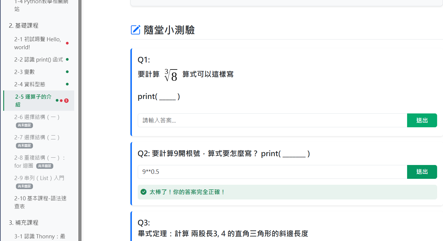Screen dimensions: 443x241
Task: Click the quiz edit pencil icon
Action: tap(135, 30)
